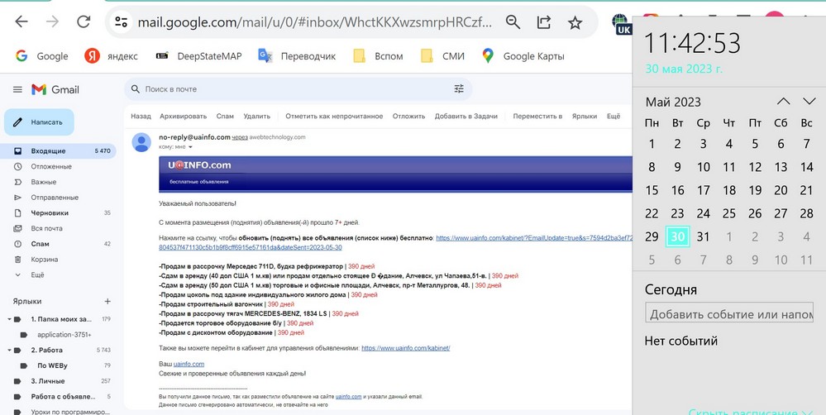The image size is (826, 415).
Task: Click Добавить в Задачи
Action: pyautogui.click(x=466, y=117)
